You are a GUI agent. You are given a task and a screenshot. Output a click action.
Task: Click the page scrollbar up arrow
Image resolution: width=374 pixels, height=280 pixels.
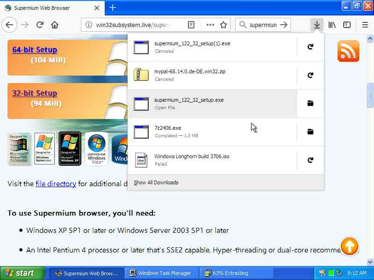pos(370,38)
